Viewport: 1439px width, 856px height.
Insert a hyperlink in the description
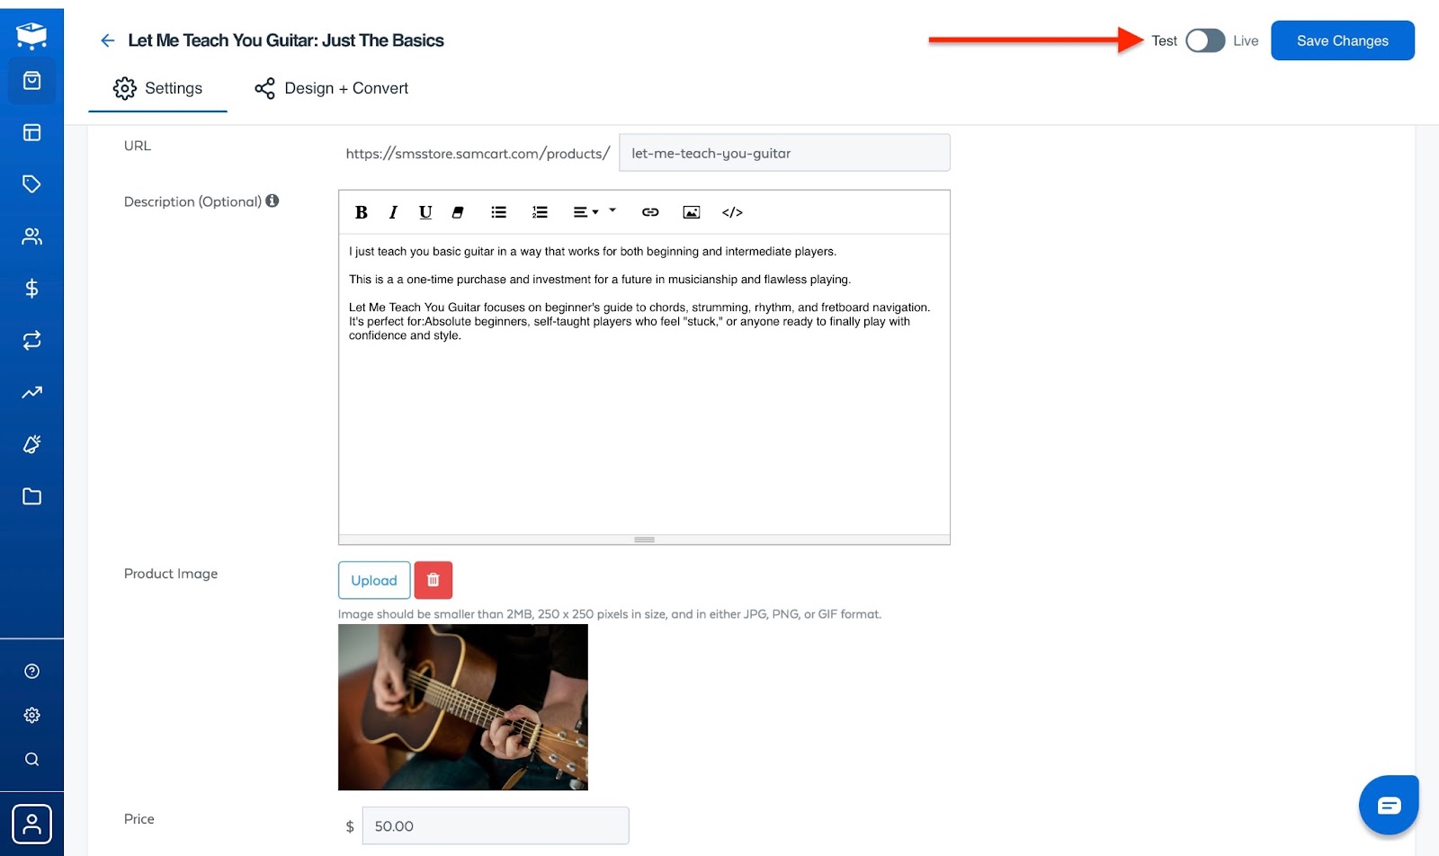[x=650, y=212]
